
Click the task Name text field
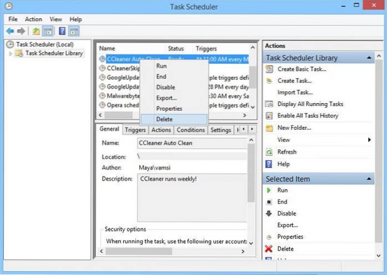(191, 143)
